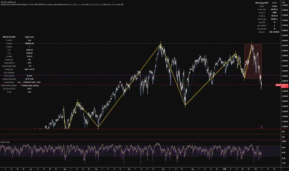
Task: Click the Jul label on time axis
Action: (x=31, y=169)
